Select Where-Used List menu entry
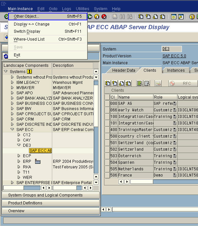Image resolution: width=198 pixels, height=226 pixels. click(48, 39)
